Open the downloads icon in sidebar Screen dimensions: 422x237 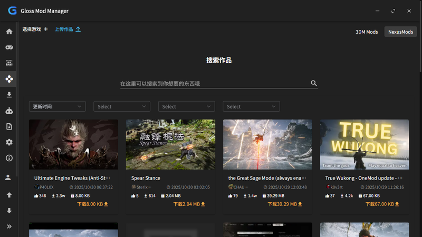click(9, 95)
